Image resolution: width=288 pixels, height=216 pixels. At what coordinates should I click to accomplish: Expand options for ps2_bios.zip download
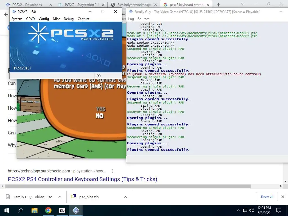[125, 197]
